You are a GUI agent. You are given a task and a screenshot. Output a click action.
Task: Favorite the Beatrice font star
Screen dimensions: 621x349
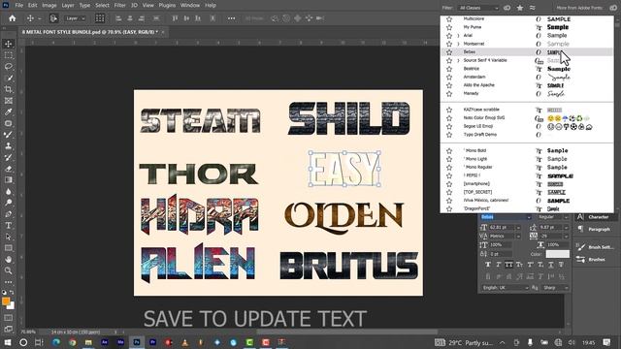click(449, 69)
